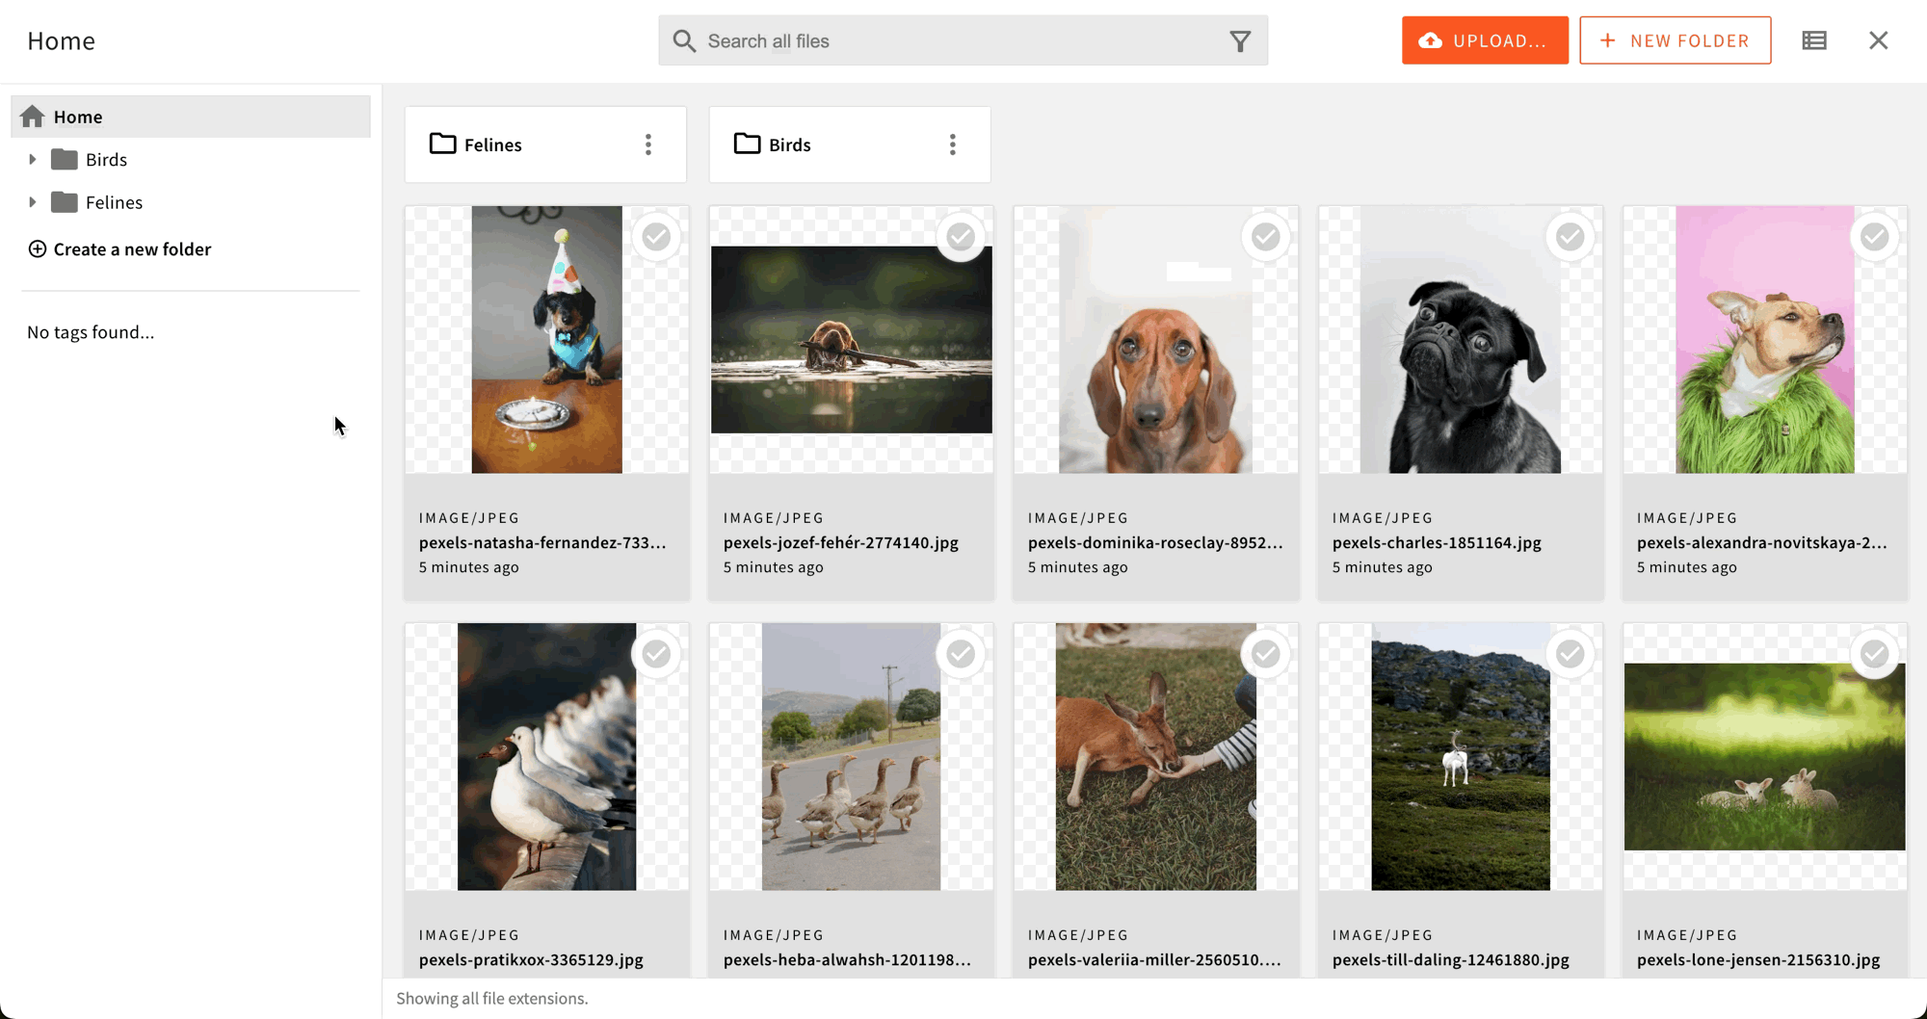Open Felines folder options kebab menu

coord(648,144)
